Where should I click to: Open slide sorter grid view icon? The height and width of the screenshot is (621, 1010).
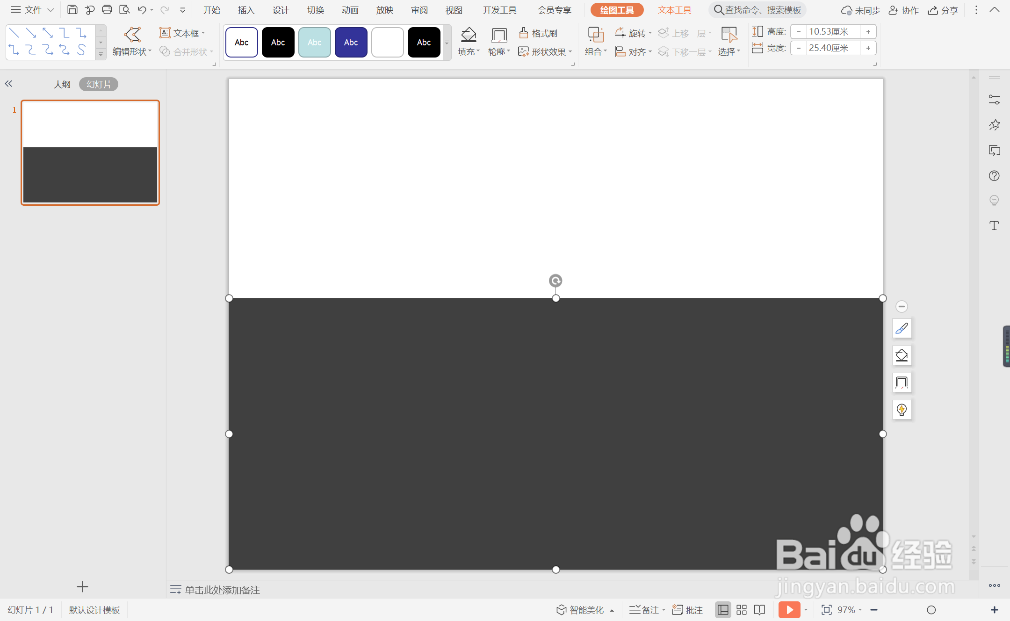tap(741, 610)
